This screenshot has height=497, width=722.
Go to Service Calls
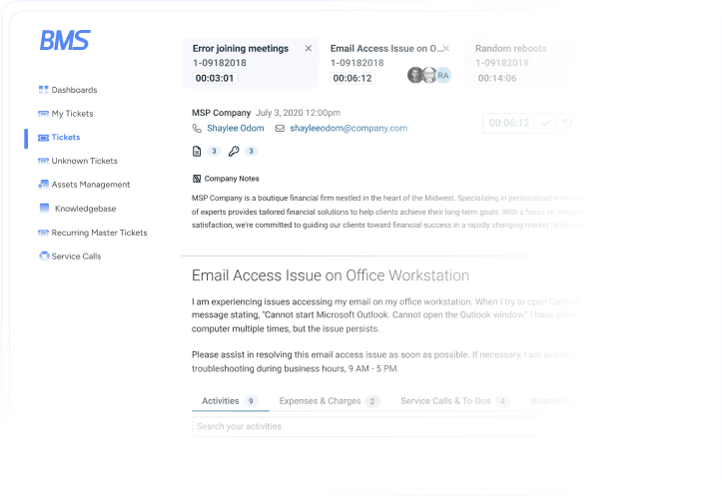pyautogui.click(x=76, y=256)
